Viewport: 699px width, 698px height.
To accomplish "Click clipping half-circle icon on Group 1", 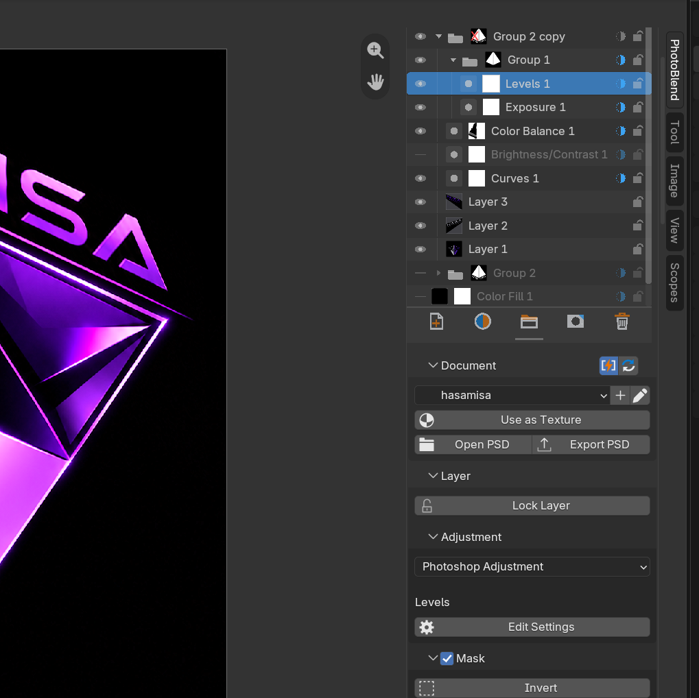I will pos(621,60).
